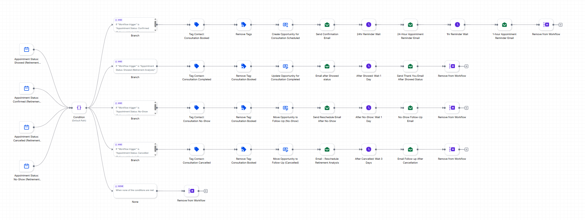Open Tag Contact: Consultation Cancelled action
The image size is (585, 220).
(x=197, y=149)
